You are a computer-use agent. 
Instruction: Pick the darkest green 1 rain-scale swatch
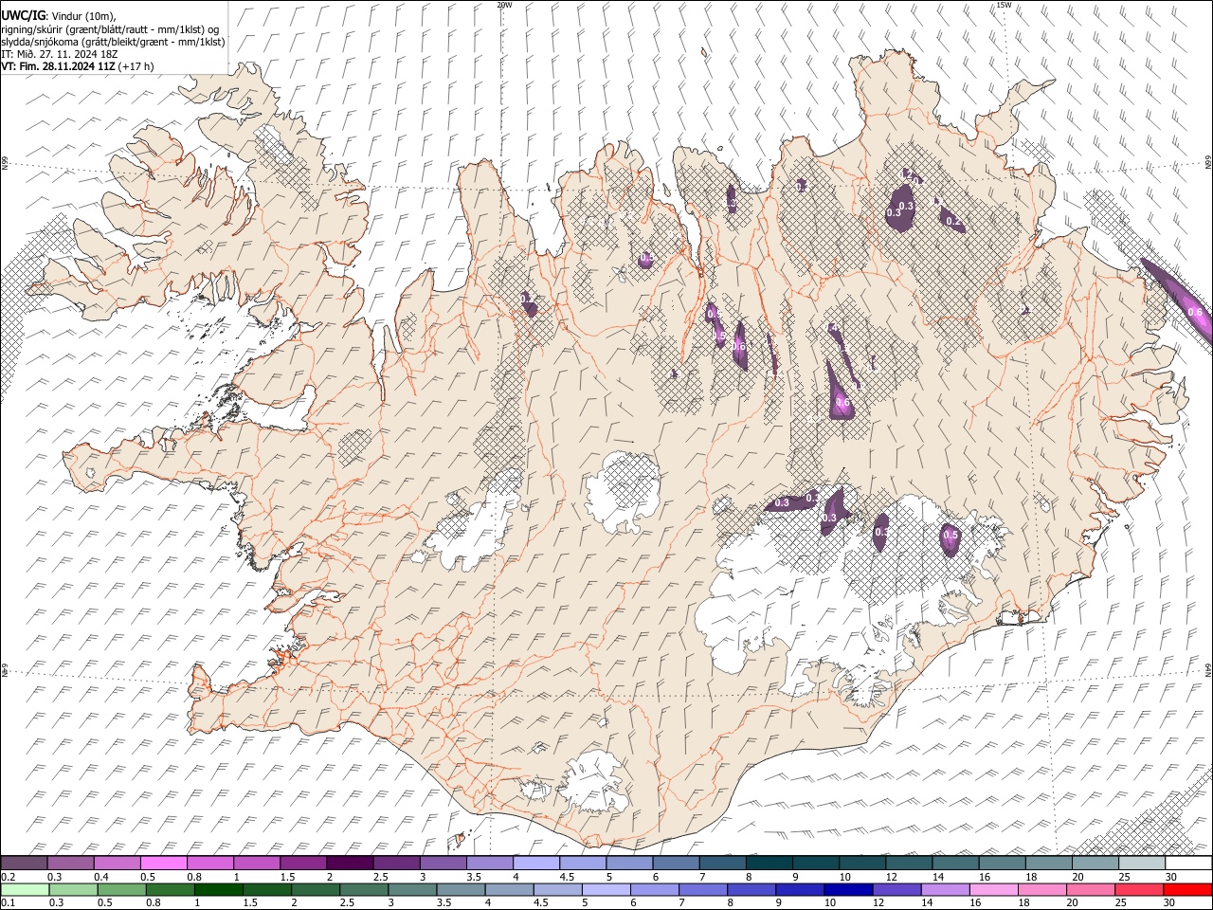218,889
